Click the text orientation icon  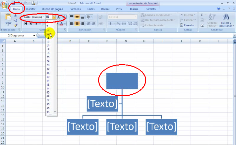(x=88, y=17)
